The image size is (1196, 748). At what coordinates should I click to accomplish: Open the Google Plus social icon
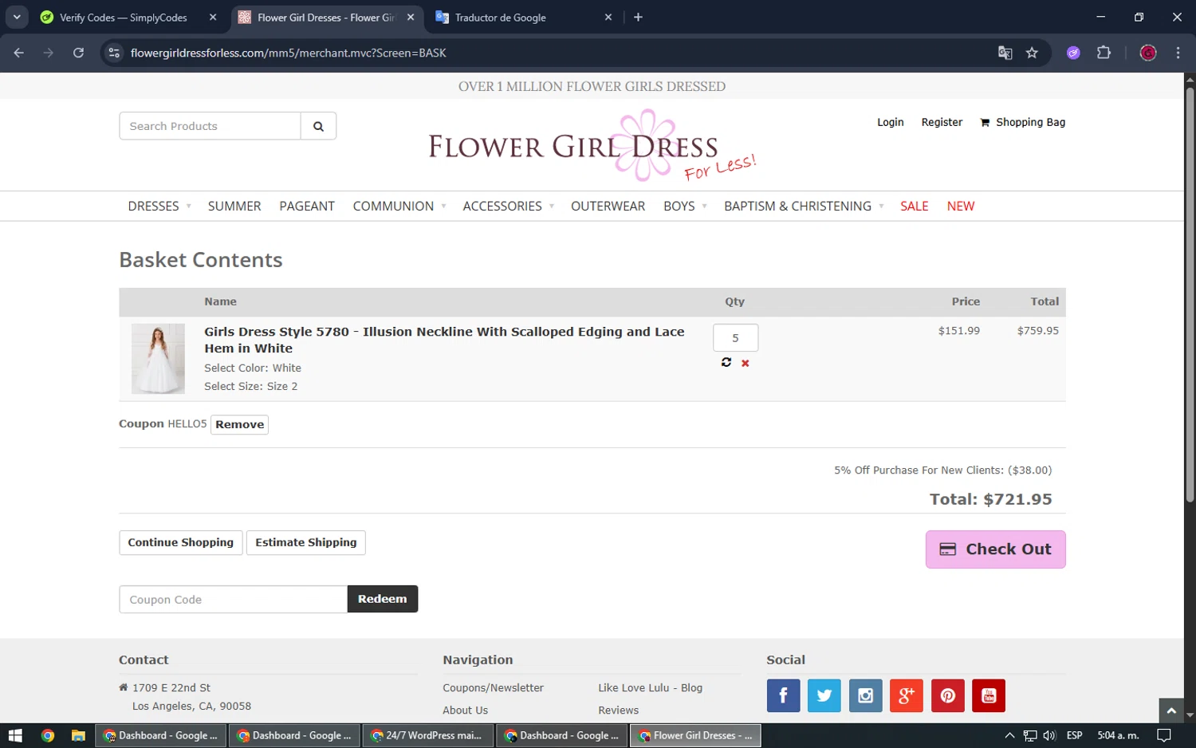click(x=906, y=695)
